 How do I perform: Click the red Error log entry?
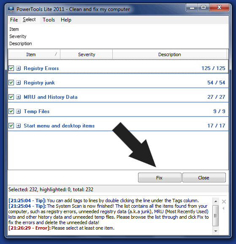click(x=61, y=228)
